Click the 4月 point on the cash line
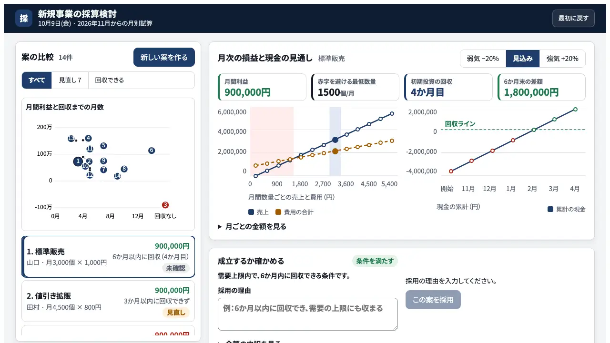The image size is (610, 343). [575, 109]
